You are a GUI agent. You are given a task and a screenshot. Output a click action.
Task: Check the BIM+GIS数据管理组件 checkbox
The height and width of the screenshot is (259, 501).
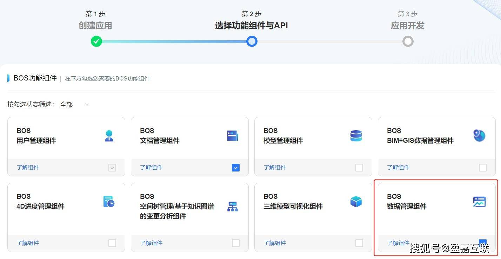482,167
